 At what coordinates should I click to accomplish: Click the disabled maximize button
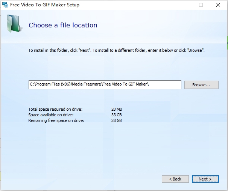[201, 5]
